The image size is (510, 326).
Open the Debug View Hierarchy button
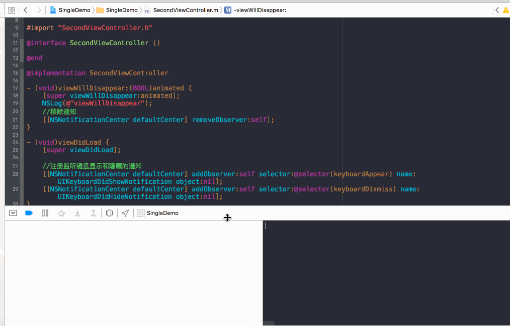(x=109, y=213)
